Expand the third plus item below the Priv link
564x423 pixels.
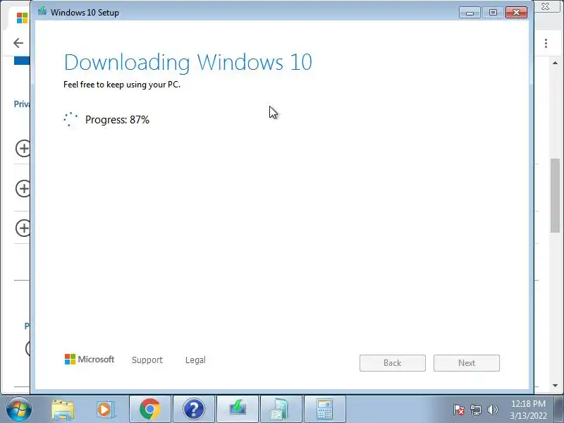[23, 228]
